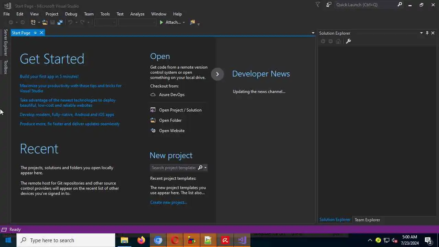This screenshot has height=247, width=439.
Task: Click 'Develop modern, fully-native, Android and iOS apps' link
Action: tap(67, 115)
